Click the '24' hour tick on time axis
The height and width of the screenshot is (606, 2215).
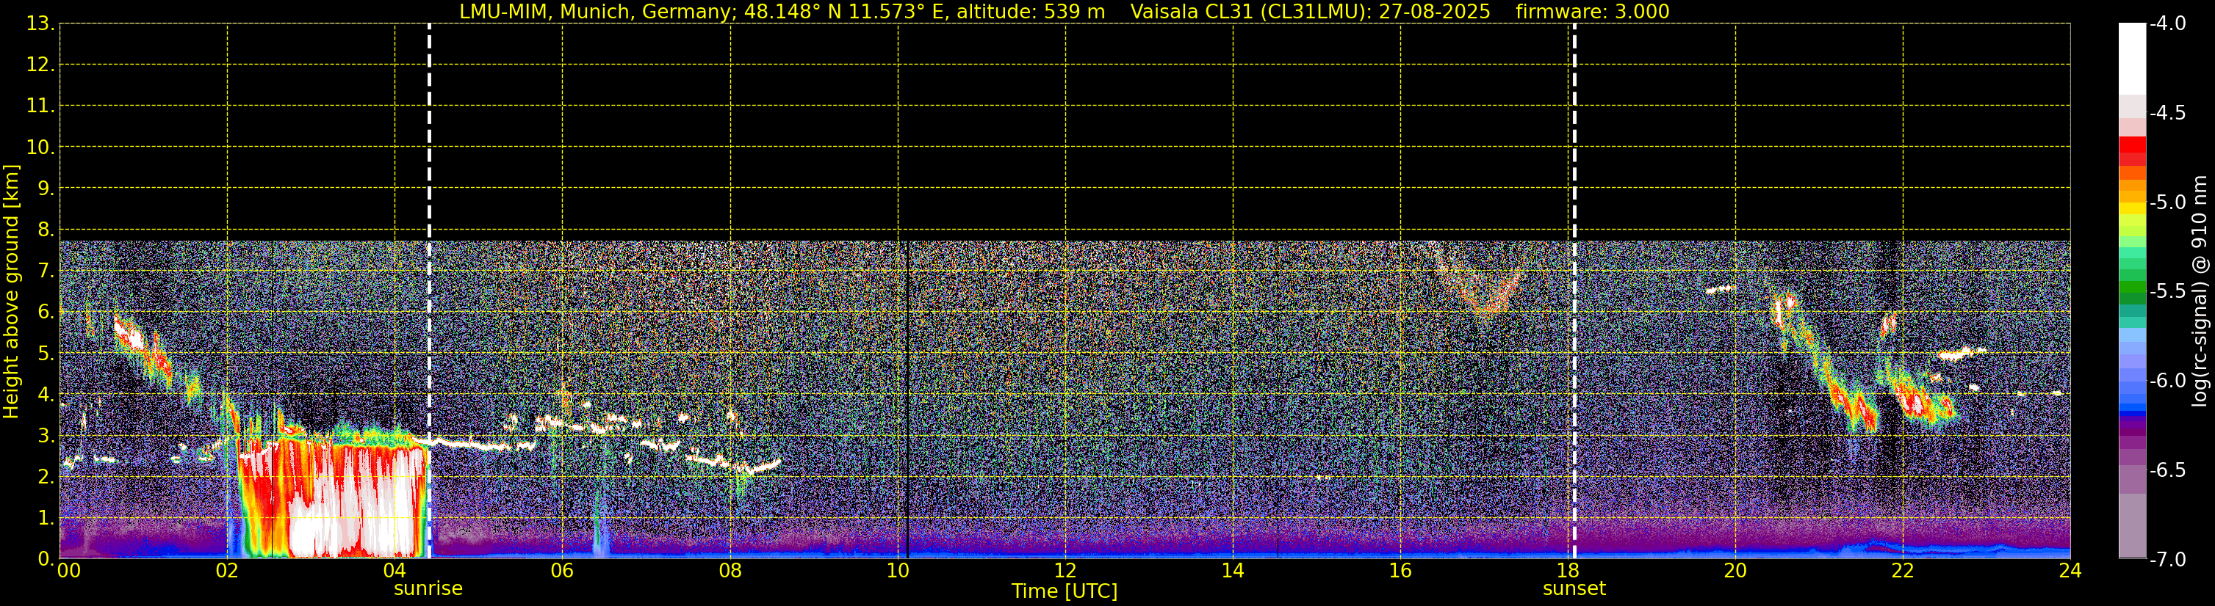click(2070, 572)
